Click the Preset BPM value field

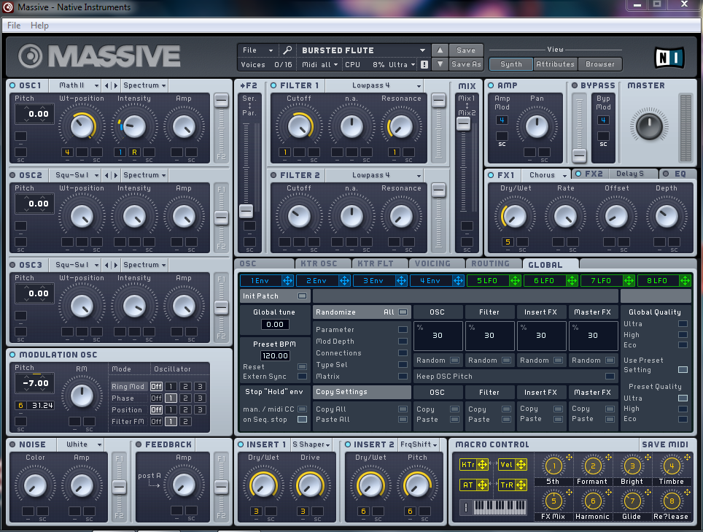[x=275, y=355]
